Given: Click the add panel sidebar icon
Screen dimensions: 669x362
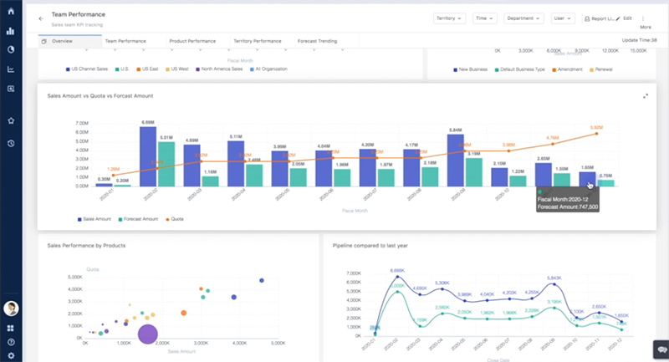Looking at the screenshot, I should (11, 89).
